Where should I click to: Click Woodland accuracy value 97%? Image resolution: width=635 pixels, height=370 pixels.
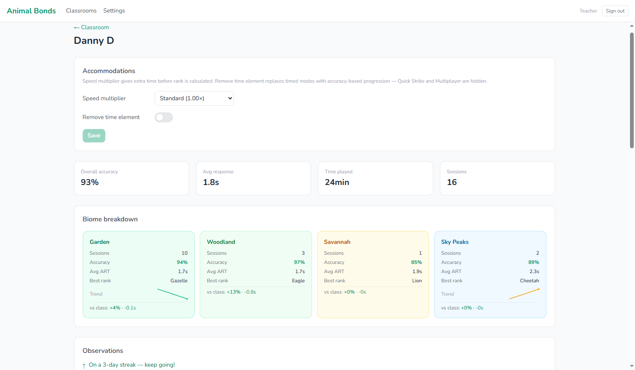300,262
